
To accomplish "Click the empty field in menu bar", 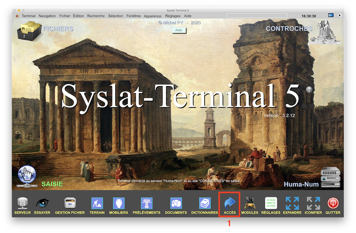I will click(257, 16).
